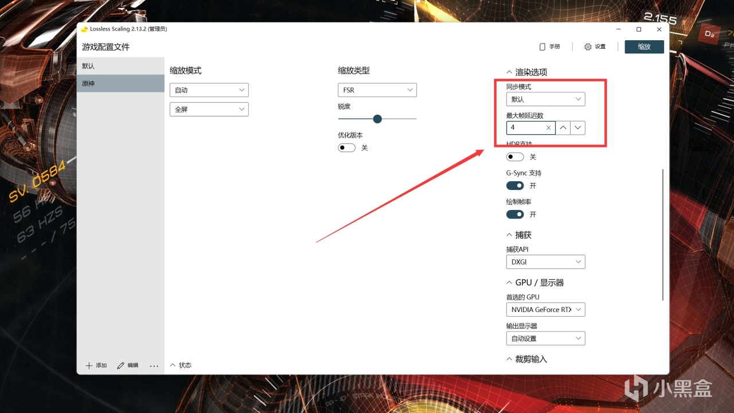
Task: Open the 缩放类型 FSR dropdown
Action: (x=377, y=90)
